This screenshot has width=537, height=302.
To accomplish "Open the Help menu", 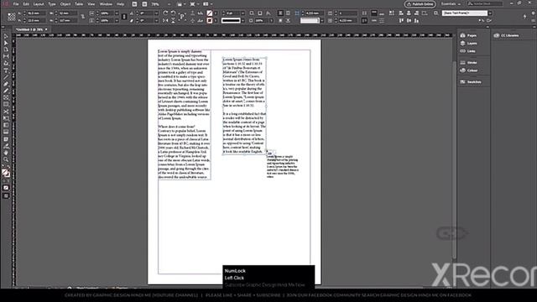I will tap(120, 4).
